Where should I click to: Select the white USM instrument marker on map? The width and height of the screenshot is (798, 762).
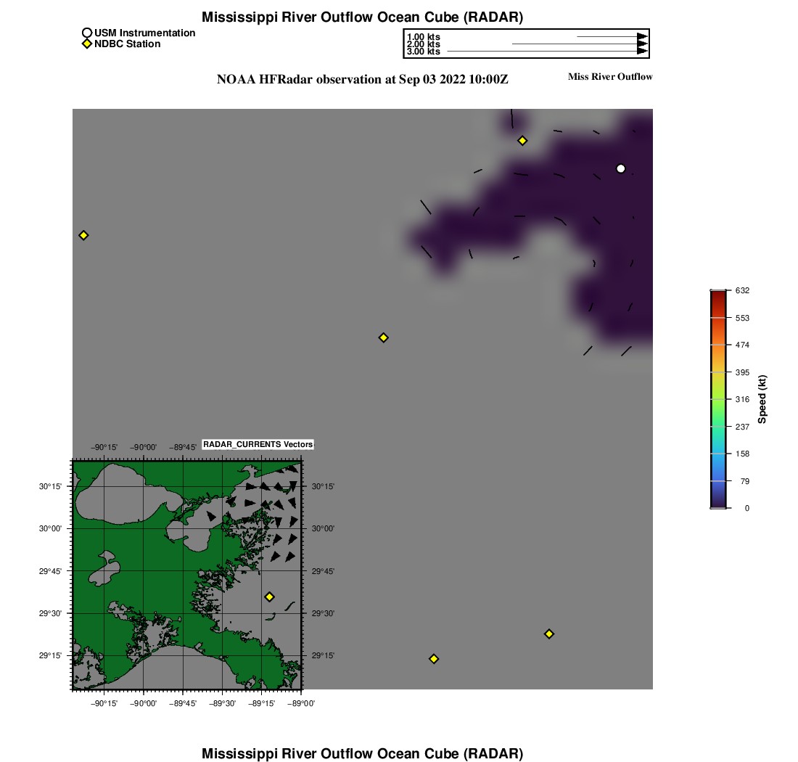point(620,168)
